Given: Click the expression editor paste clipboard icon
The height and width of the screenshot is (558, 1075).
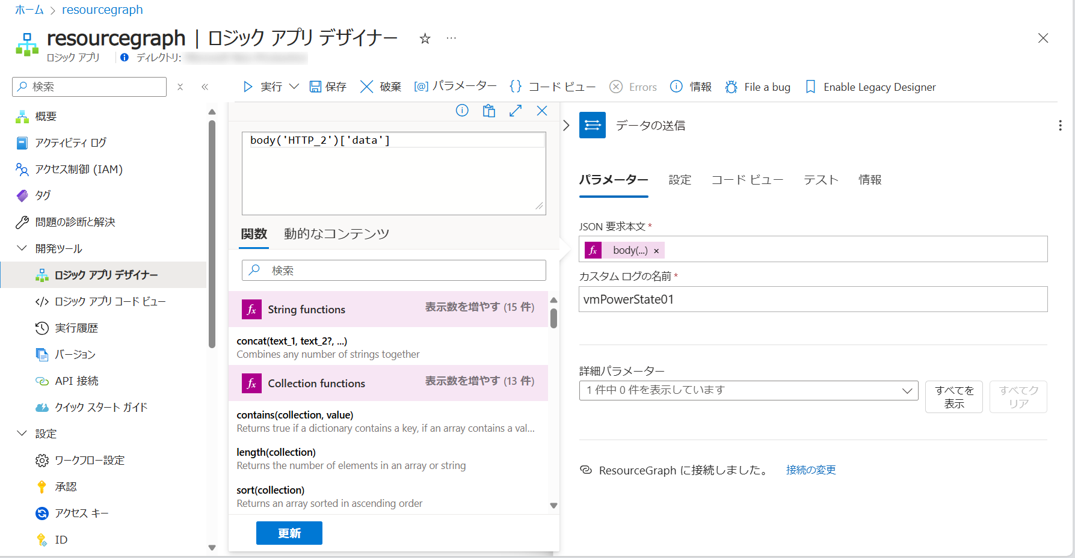Looking at the screenshot, I should (489, 111).
